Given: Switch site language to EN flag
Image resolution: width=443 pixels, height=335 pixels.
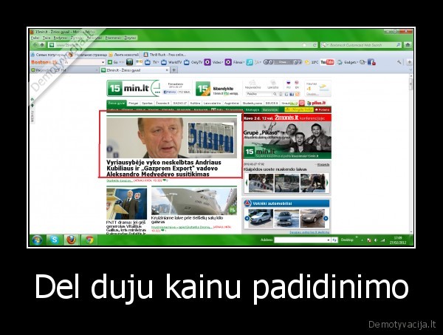Looking at the screenshot, I should (297, 83).
